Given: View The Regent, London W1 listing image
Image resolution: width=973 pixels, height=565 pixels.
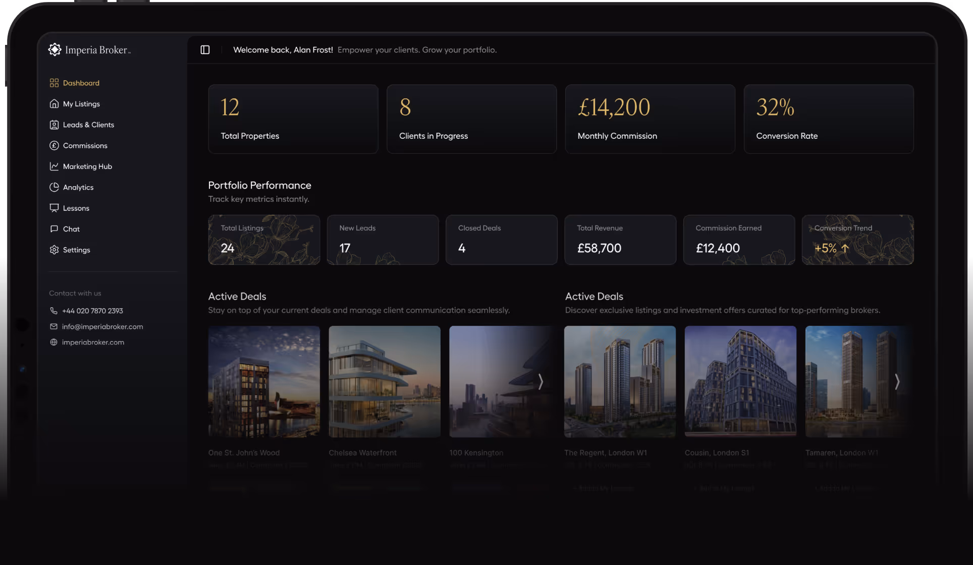Looking at the screenshot, I should (x=619, y=382).
